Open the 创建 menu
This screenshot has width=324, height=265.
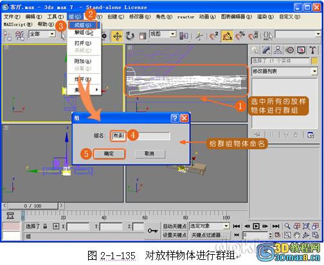(116, 17)
